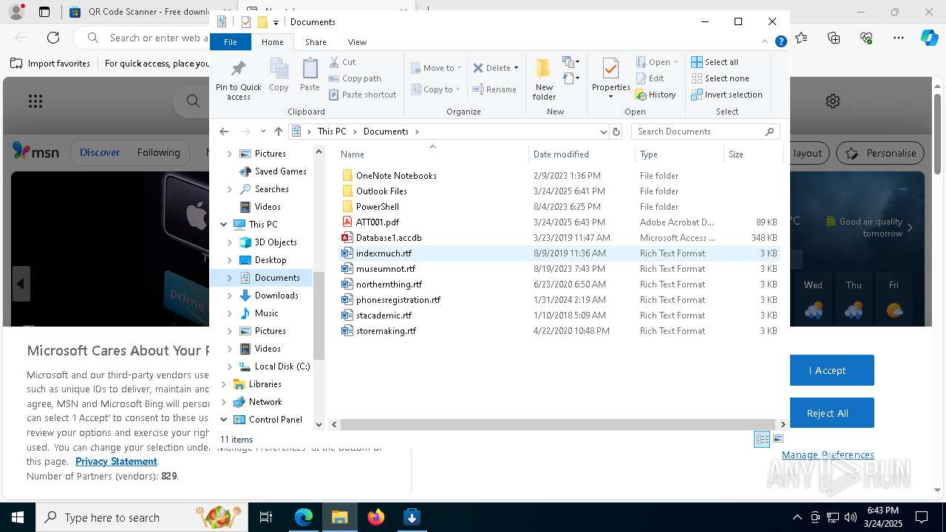Screen dimensions: 946x532
Task: Click Pin to Quick access icon
Action: [238, 80]
